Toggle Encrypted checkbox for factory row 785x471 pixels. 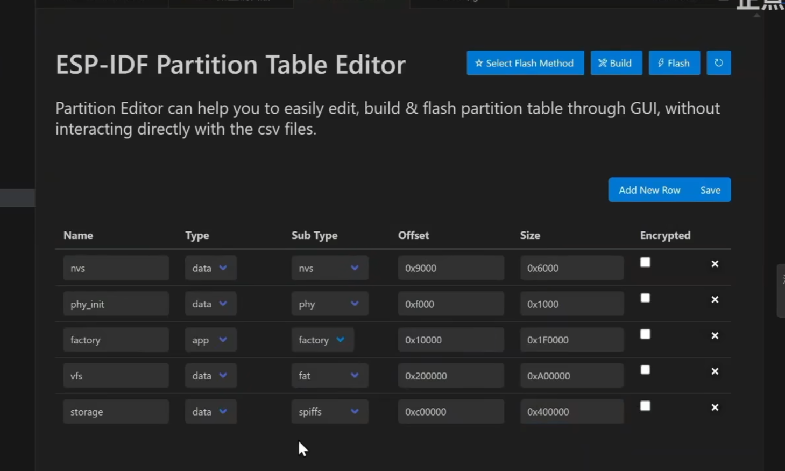pos(645,334)
